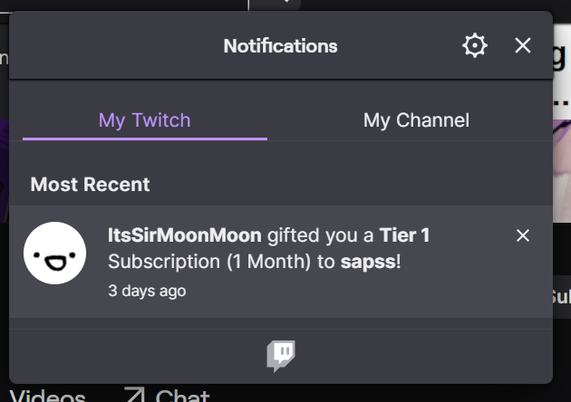Click the Chat link below the panel
The height and width of the screenshot is (402, 571).
coord(182,396)
